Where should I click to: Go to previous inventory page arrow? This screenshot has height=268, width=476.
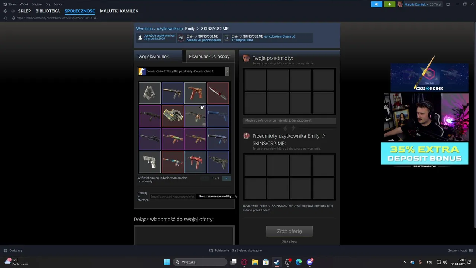tap(205, 178)
